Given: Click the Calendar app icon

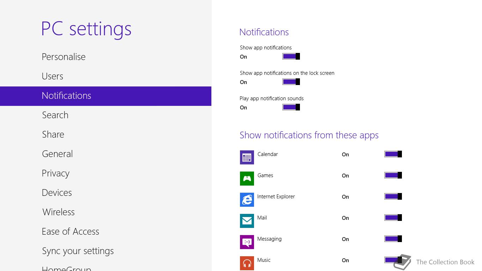Looking at the screenshot, I should pyautogui.click(x=247, y=157).
